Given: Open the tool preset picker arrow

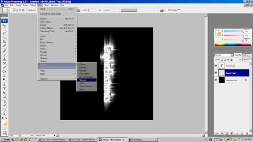Looking at the screenshot, I should point(9,10).
